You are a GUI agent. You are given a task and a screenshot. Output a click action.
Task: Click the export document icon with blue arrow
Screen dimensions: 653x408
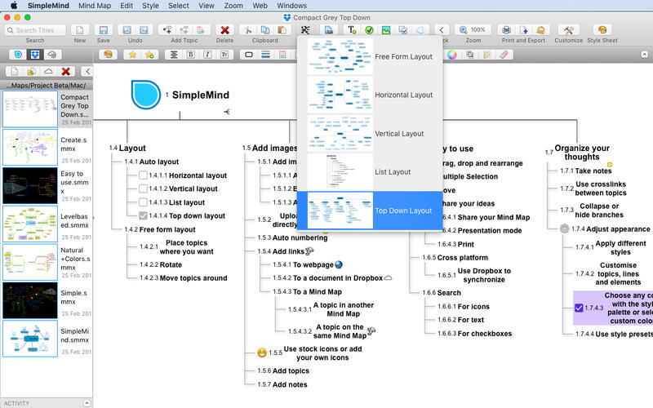(x=523, y=30)
